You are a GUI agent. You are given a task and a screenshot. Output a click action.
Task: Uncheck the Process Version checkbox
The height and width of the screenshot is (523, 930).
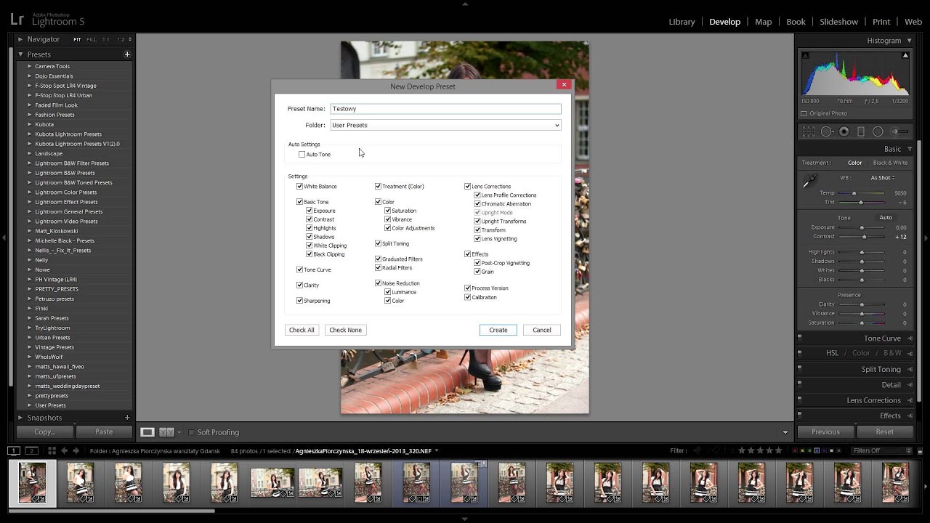[468, 288]
